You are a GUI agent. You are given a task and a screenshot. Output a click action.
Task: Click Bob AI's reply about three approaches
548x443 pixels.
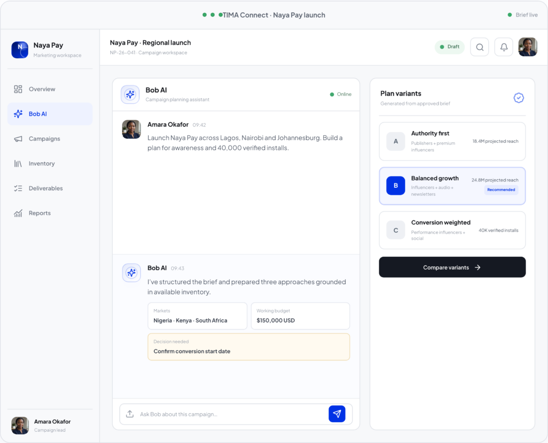coord(247,287)
